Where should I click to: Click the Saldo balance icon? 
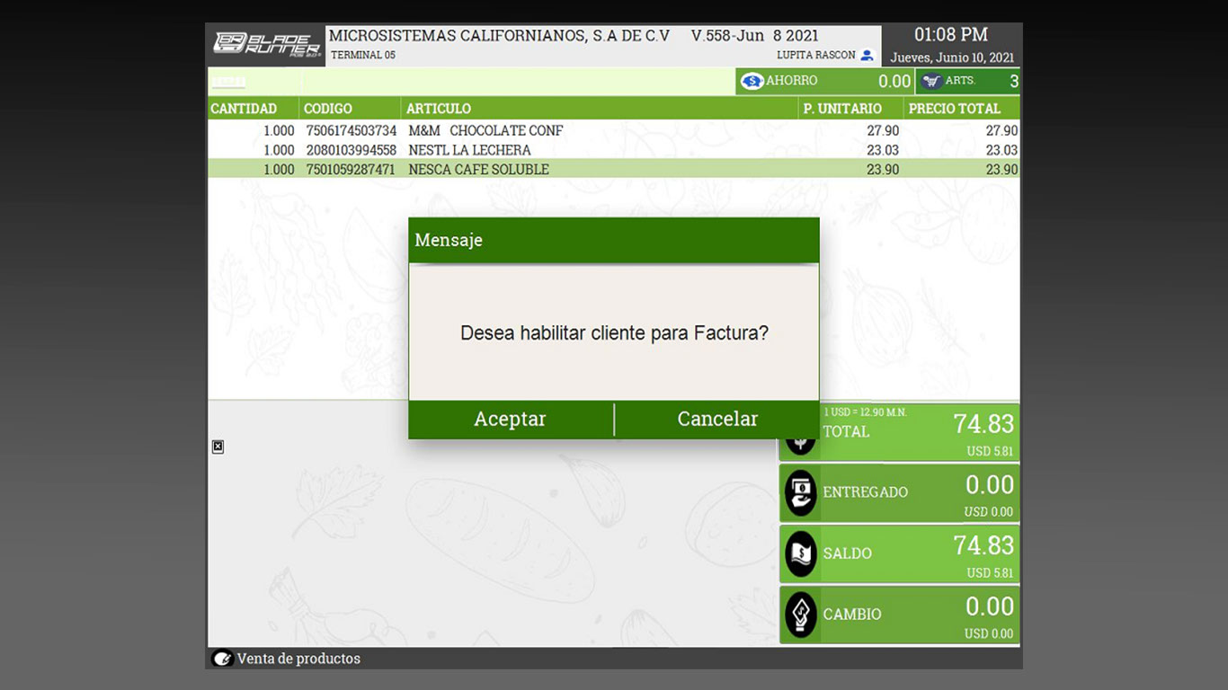800,554
